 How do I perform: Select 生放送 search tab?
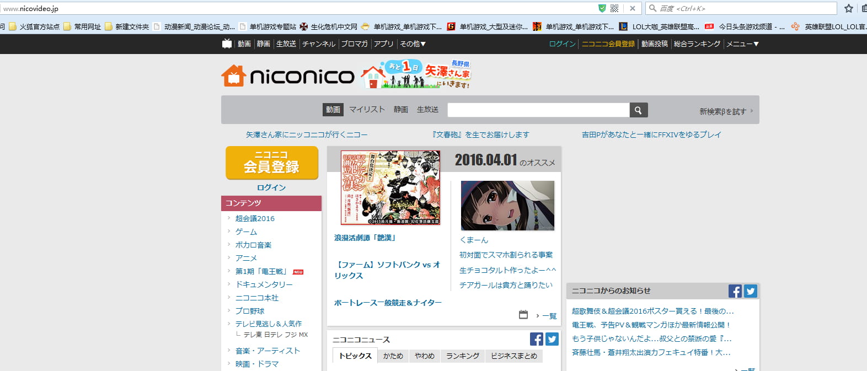(427, 110)
